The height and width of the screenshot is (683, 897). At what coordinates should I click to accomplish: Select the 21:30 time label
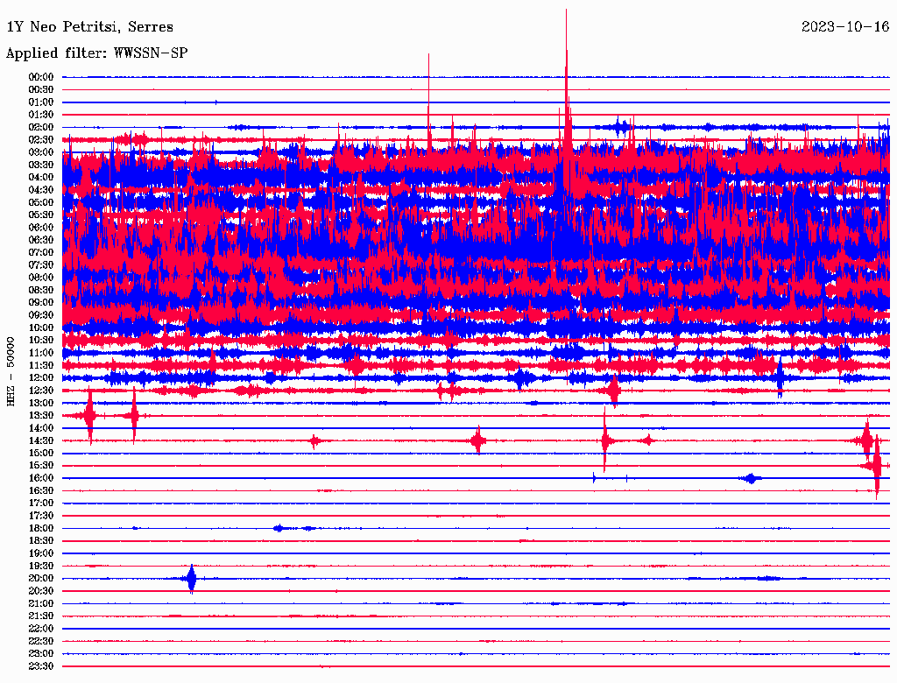(x=42, y=616)
